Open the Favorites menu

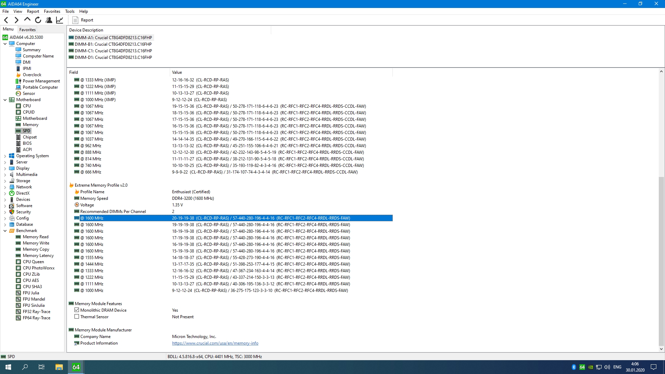point(52,11)
